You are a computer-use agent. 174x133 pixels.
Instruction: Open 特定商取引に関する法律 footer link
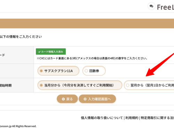point(157,118)
